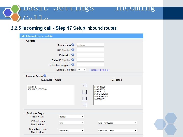Move all trunks to Selected list
The height and width of the screenshot is (137, 183).
pos(84,86)
